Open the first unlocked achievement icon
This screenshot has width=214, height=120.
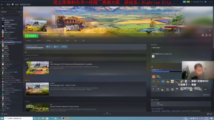(154, 82)
